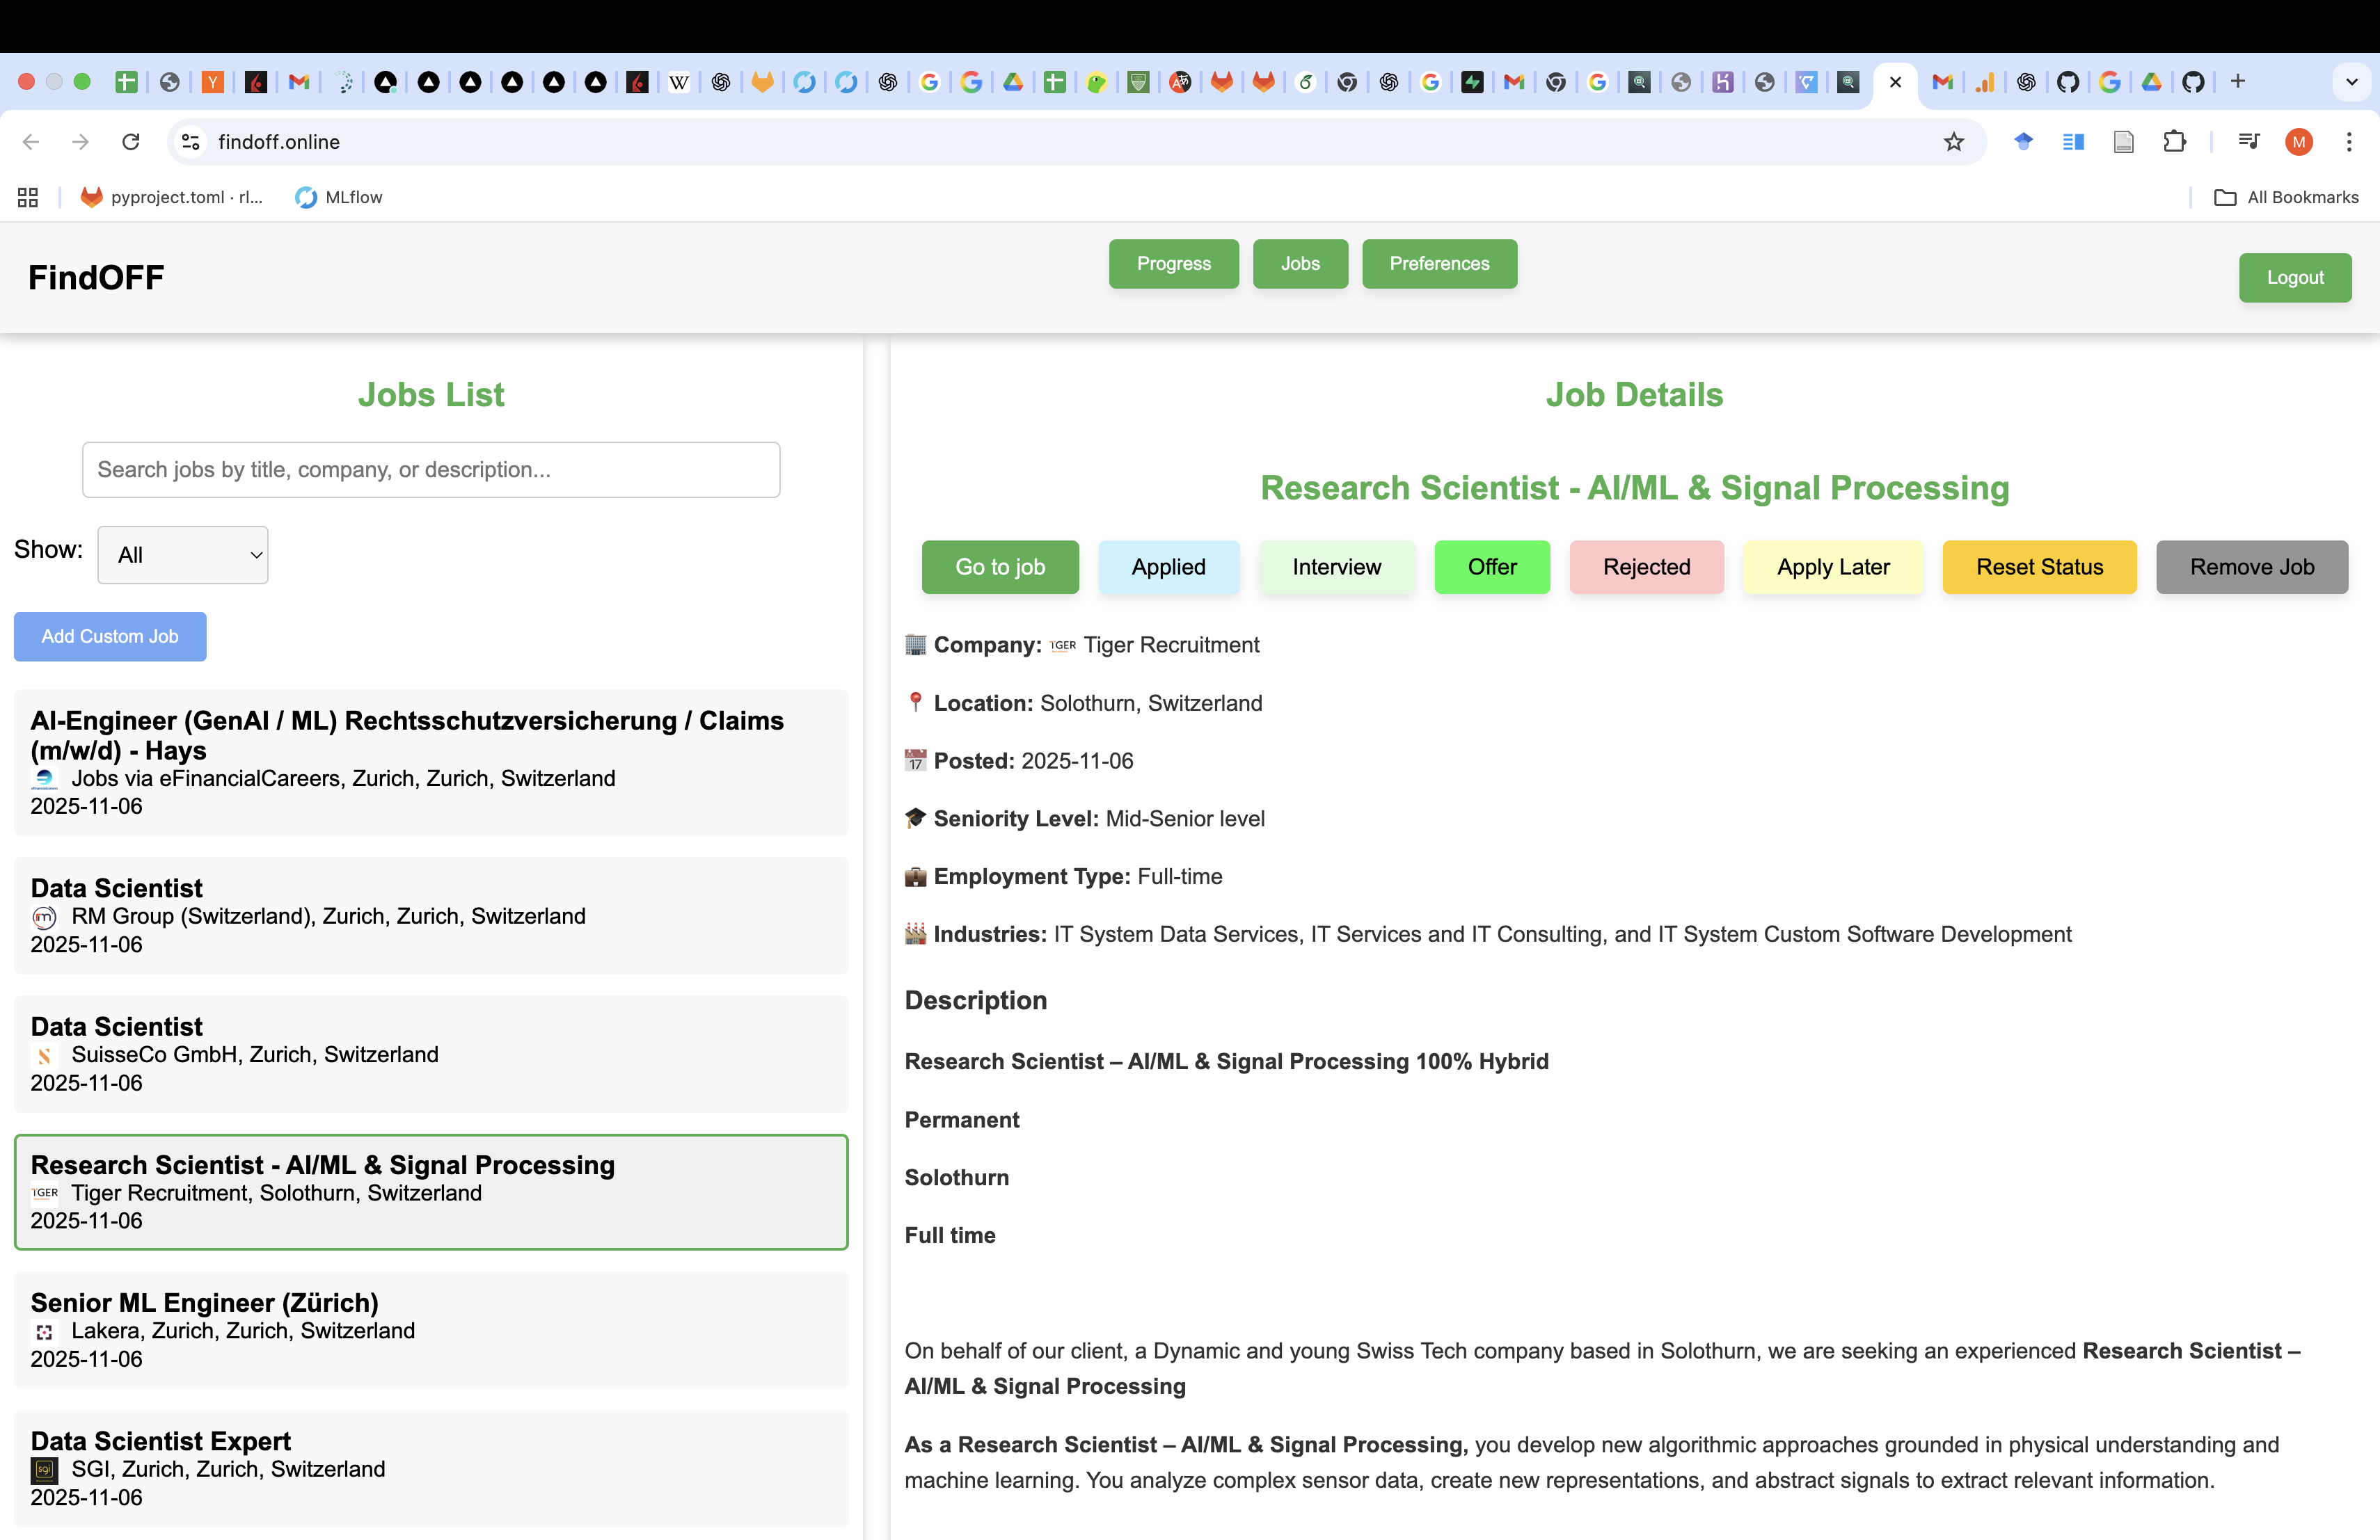
Task: Open the new tab plus icon
Action: [2238, 82]
